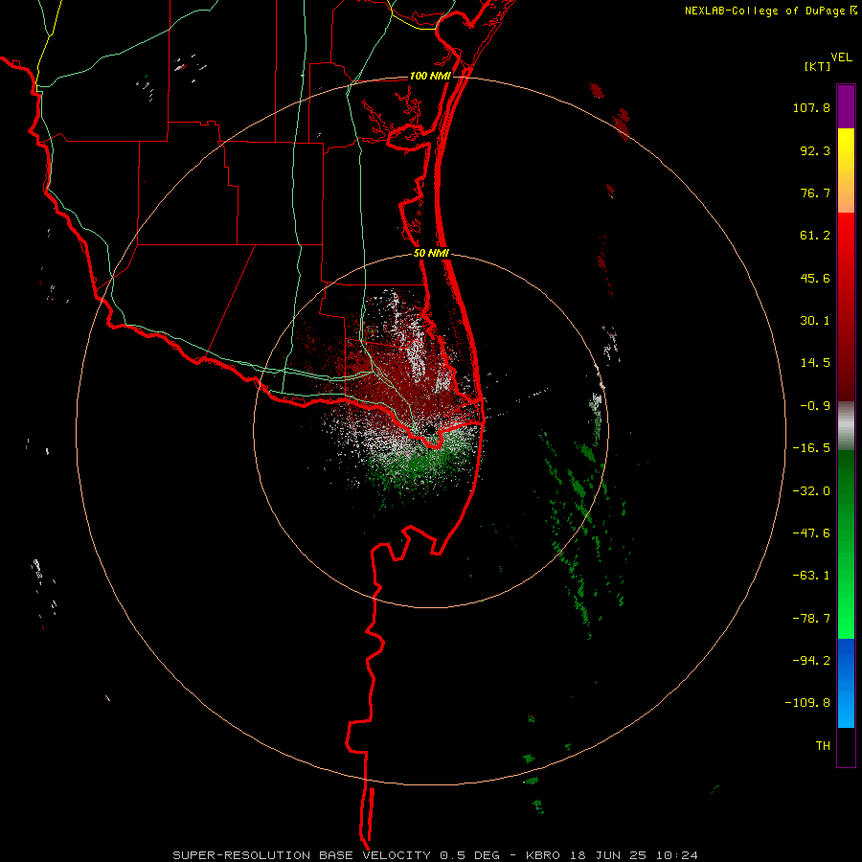Click the blue segment of the color bar
The height and width of the screenshot is (862, 862).
coord(846,683)
